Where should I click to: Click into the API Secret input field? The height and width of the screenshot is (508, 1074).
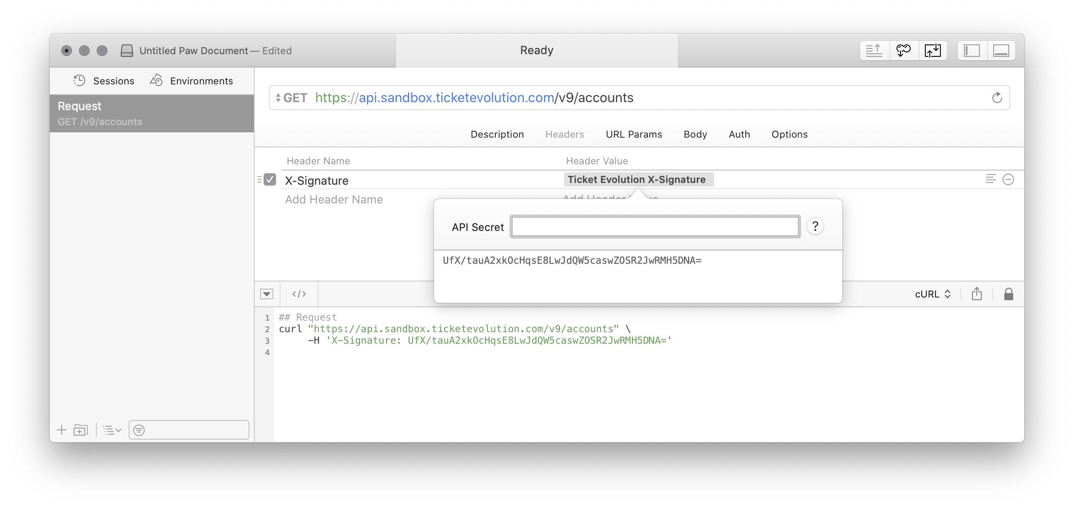click(x=655, y=226)
